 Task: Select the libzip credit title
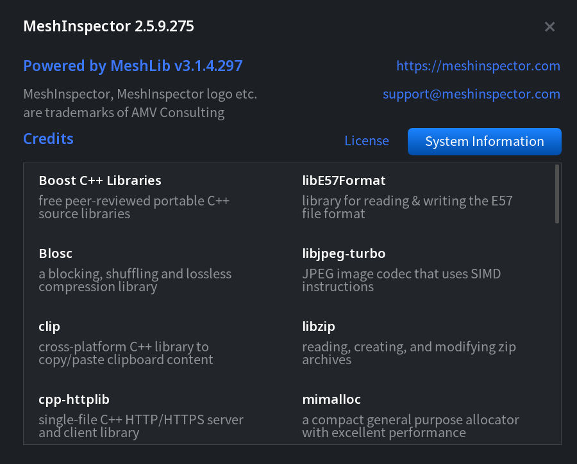(318, 326)
